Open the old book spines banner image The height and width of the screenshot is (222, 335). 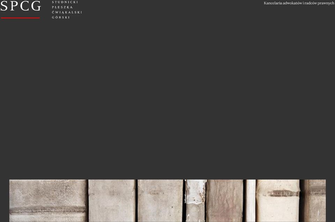167,201
